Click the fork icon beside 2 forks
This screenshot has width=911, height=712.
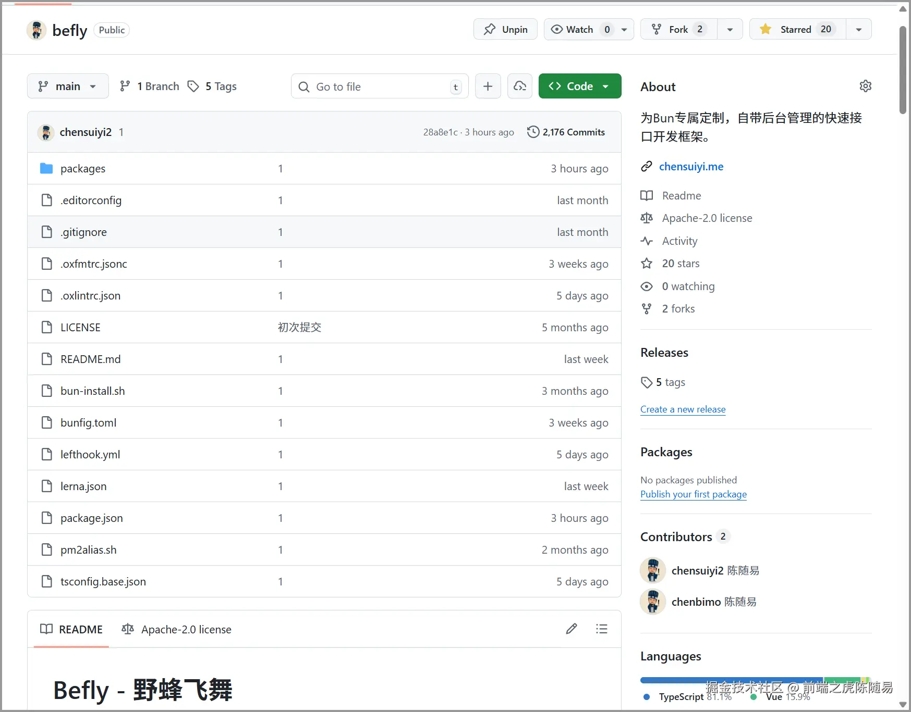[647, 309]
